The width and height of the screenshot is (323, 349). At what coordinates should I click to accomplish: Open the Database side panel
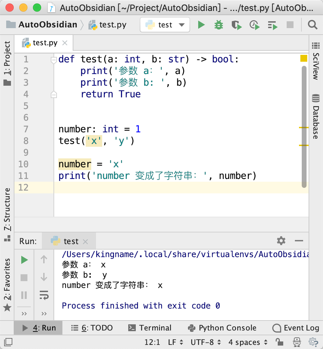point(316,116)
